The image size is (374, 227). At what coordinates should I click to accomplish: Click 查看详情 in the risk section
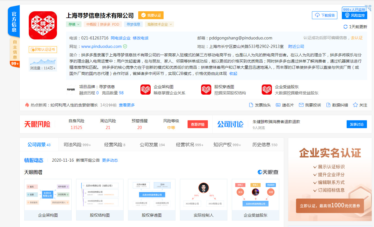[x=198, y=124]
